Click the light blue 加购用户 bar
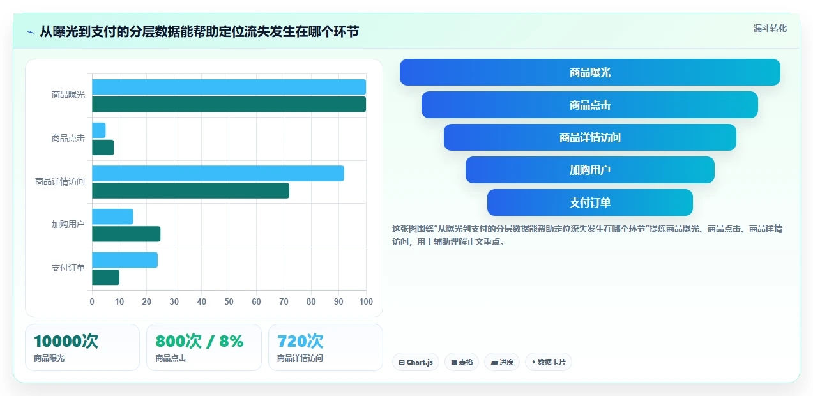The width and height of the screenshot is (813, 396). point(112,217)
